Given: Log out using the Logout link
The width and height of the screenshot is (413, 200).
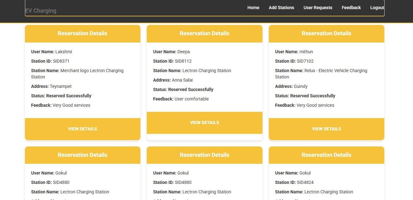Looking at the screenshot, I should tap(377, 8).
